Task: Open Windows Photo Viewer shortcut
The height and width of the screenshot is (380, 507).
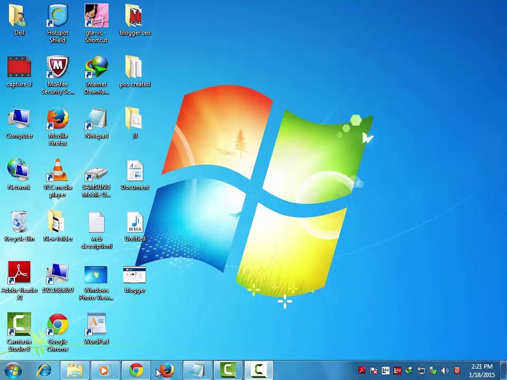Action: click(x=96, y=283)
